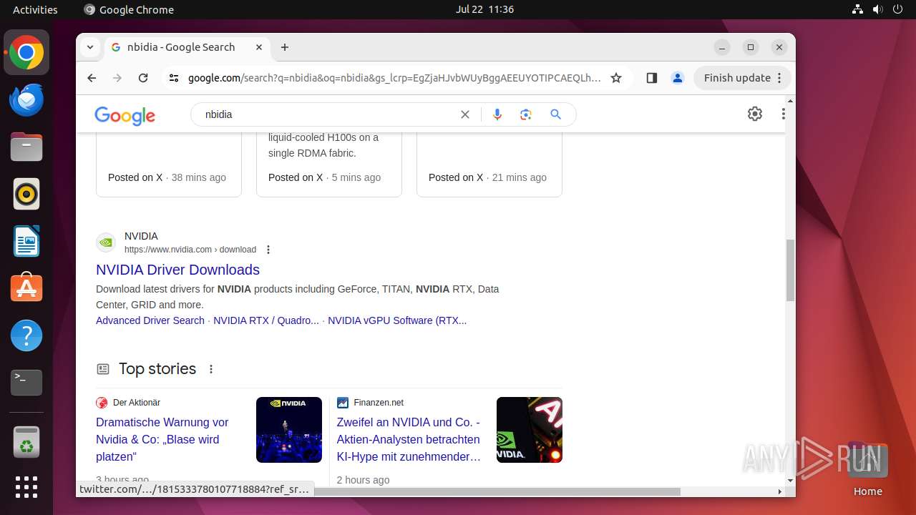
Task: Open Google quick settings gear
Action: tap(755, 114)
